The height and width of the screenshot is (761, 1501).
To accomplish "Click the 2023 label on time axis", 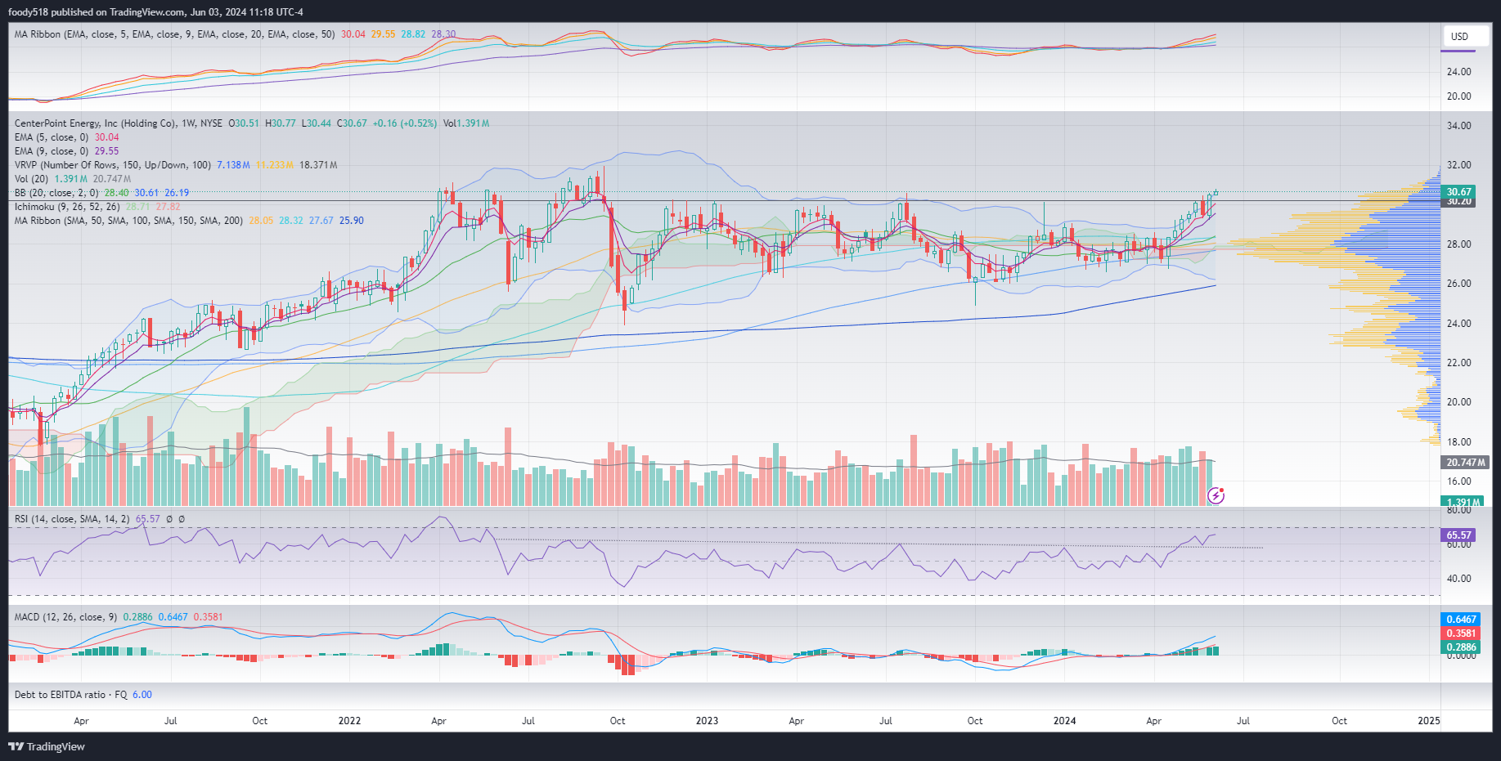I will (x=707, y=721).
